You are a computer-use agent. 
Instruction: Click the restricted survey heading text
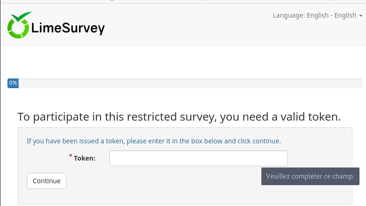(x=179, y=117)
